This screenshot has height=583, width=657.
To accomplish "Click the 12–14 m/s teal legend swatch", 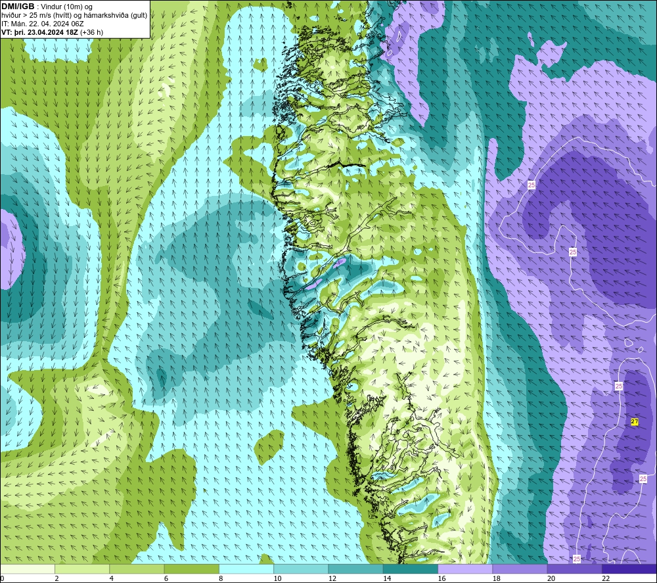I will pyautogui.click(x=355, y=569).
